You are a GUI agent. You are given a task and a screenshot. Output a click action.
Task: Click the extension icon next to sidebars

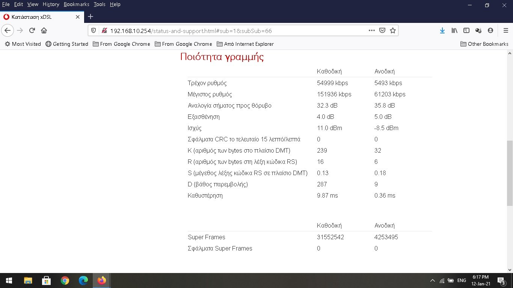[478, 30]
